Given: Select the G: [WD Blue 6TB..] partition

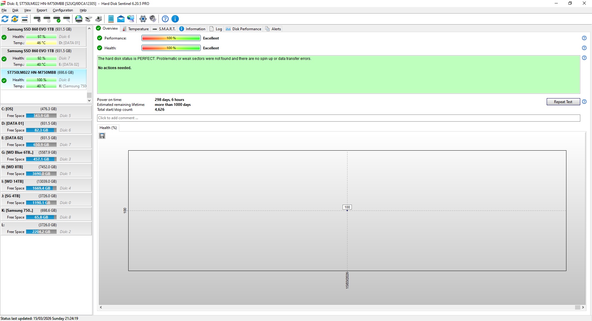Looking at the screenshot, I should click(x=46, y=156).
